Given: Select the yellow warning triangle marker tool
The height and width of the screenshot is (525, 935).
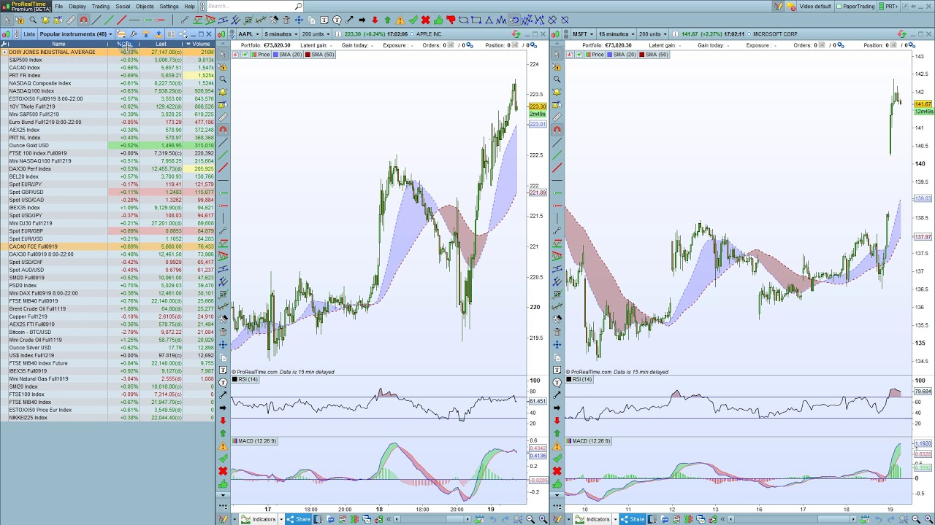Looking at the screenshot, I should click(x=400, y=20).
